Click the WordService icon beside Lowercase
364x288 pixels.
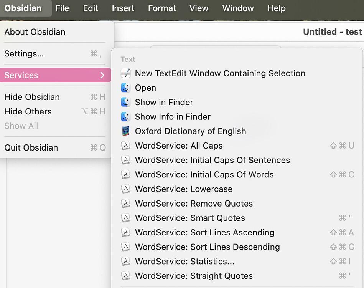[125, 189]
